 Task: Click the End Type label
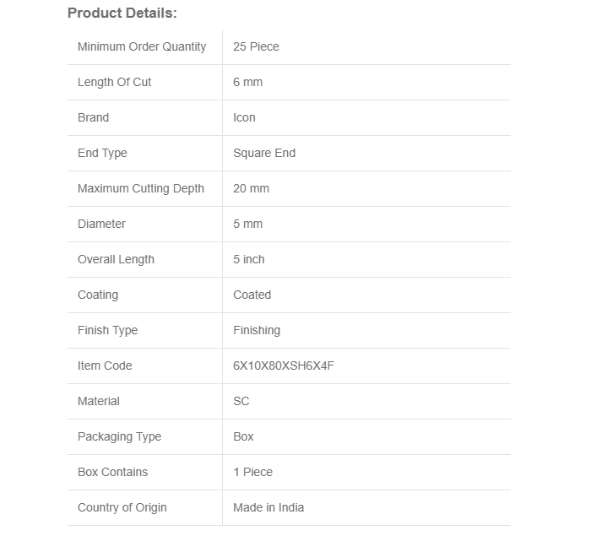(102, 154)
